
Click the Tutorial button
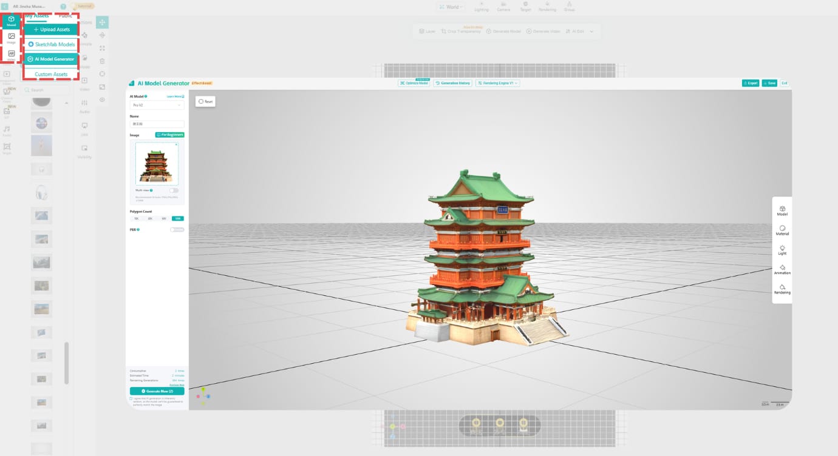[x=83, y=6]
